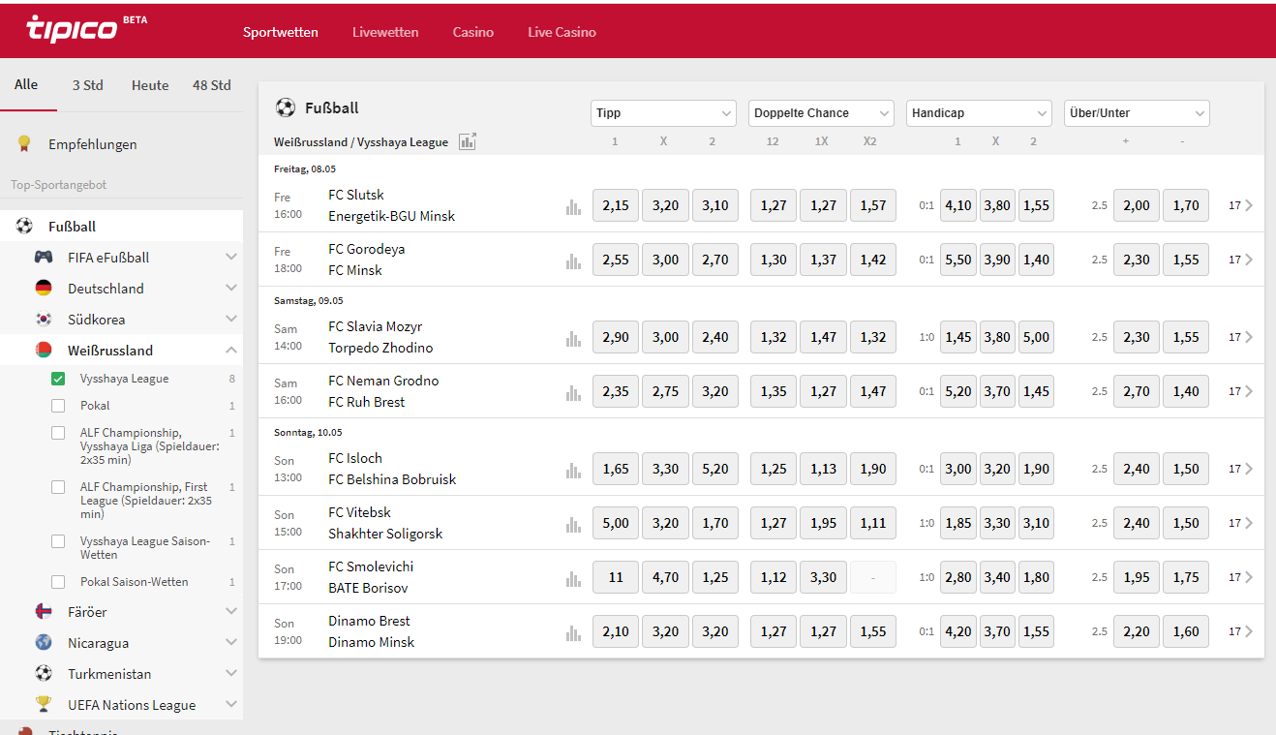The height and width of the screenshot is (735, 1276).
Task: Open Empfehlungen recommendations
Action: pyautogui.click(x=93, y=144)
